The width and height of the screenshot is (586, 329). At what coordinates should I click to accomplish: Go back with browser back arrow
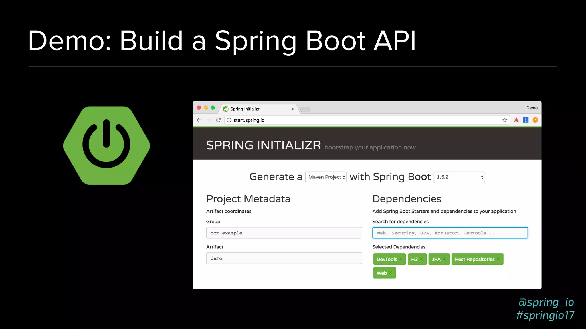point(199,120)
